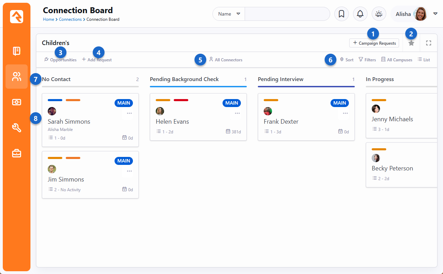Click red status bar on Helen Evans card
This screenshot has height=274, width=443.
181,100
